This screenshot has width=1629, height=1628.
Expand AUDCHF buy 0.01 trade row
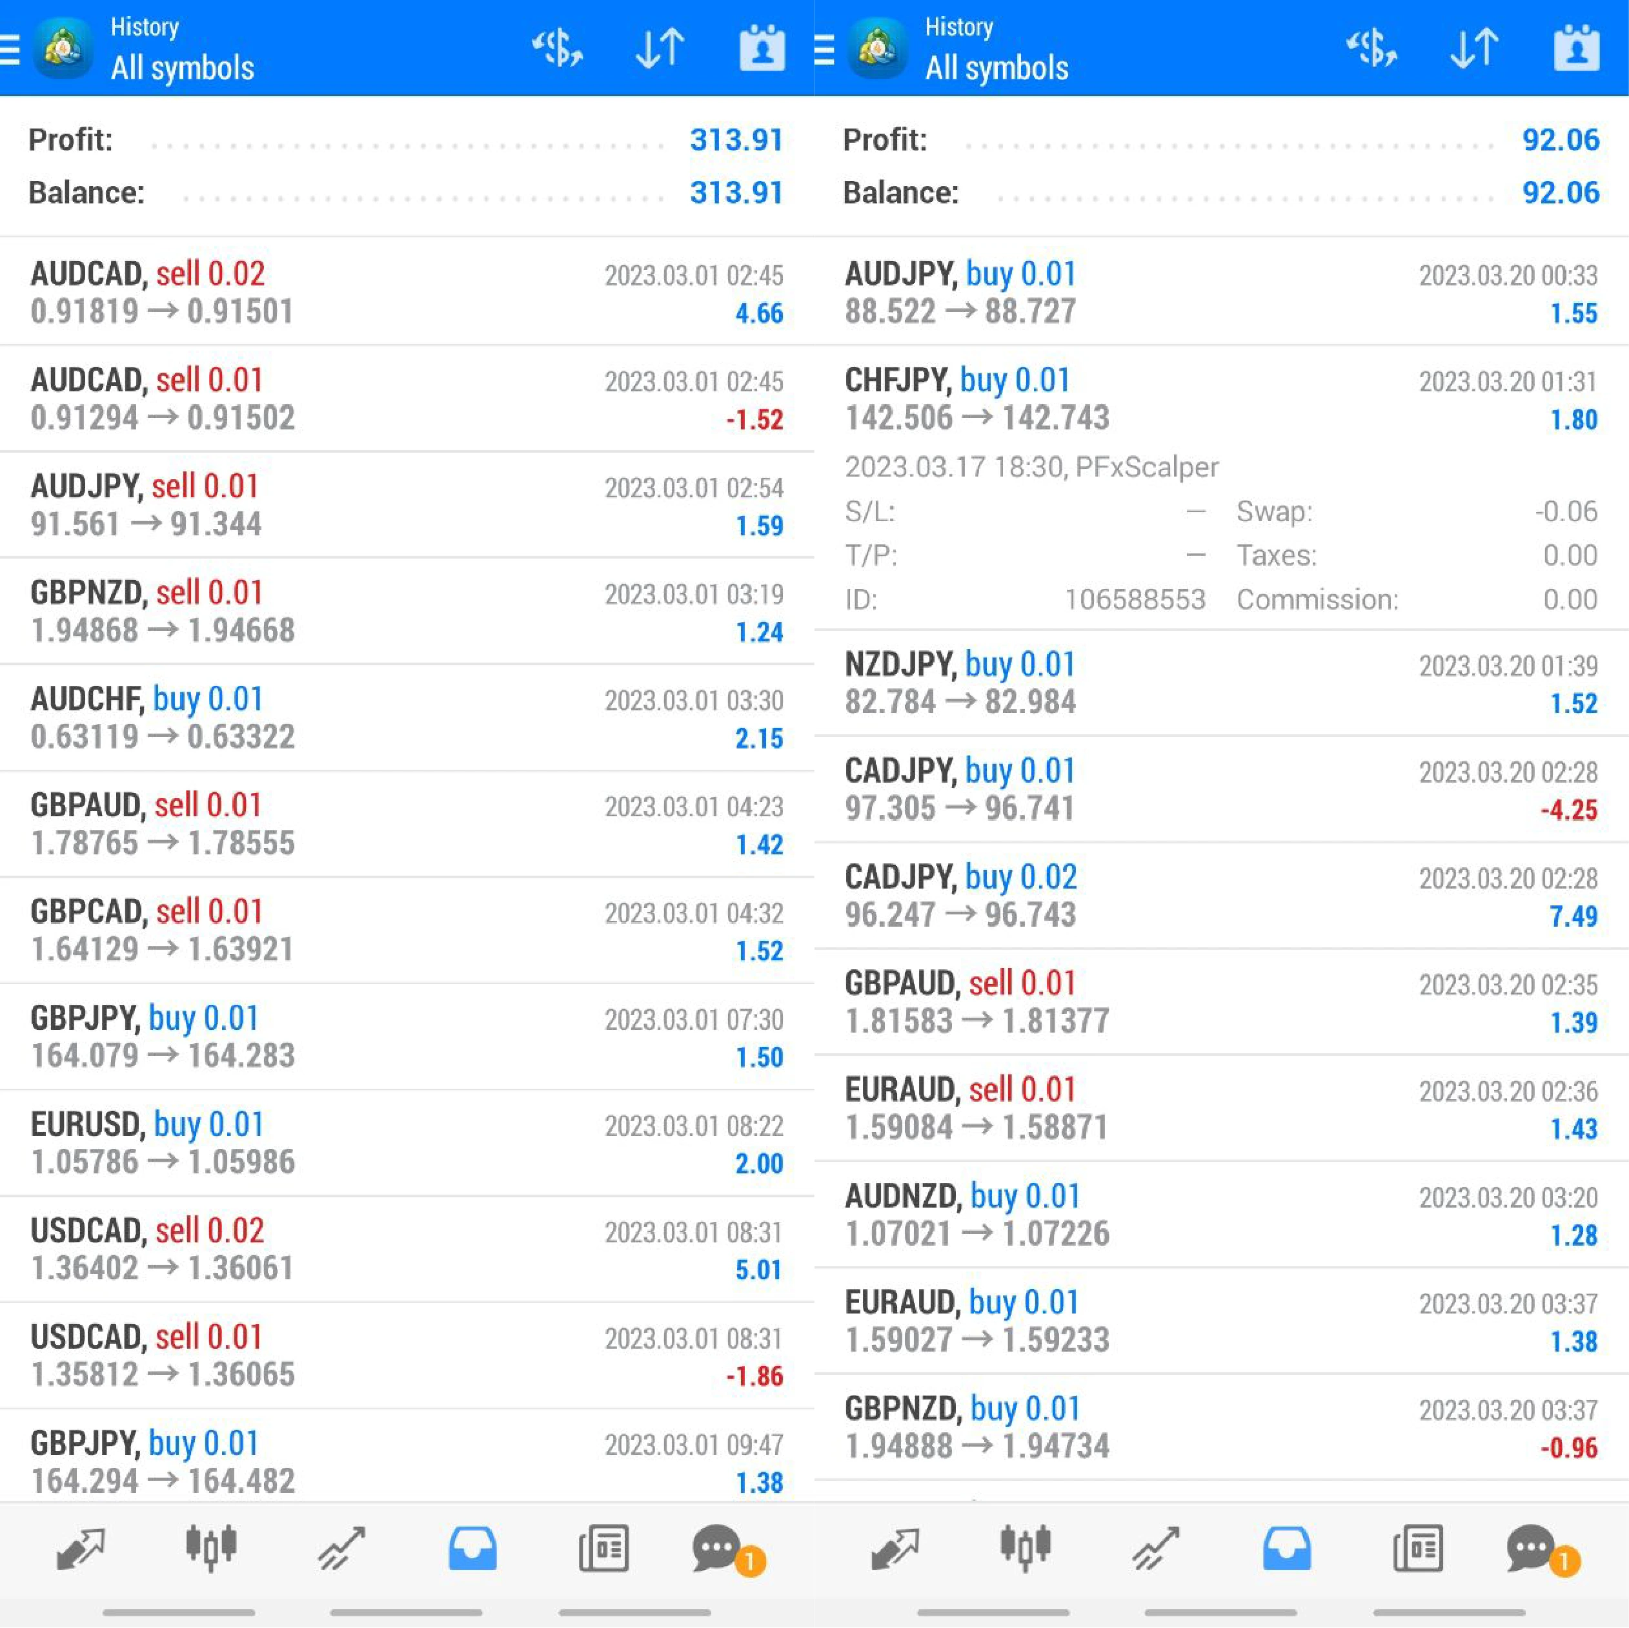coord(407,717)
